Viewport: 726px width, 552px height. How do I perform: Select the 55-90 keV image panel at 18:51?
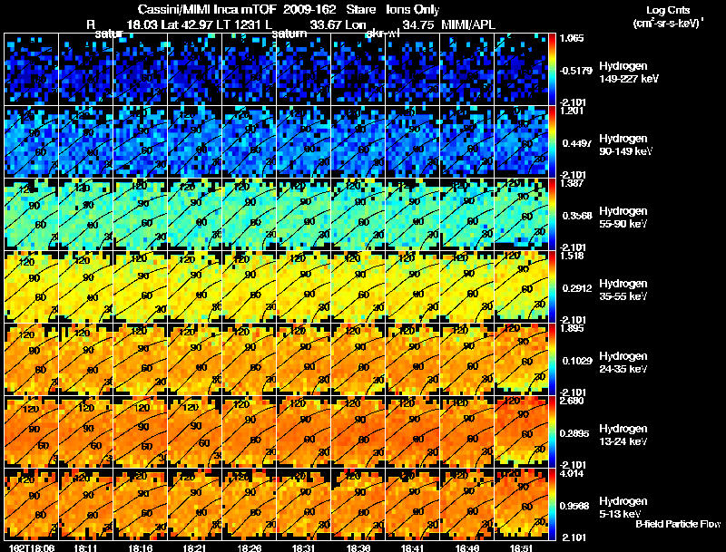pos(522,215)
